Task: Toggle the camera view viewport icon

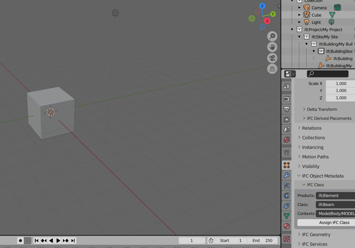Action: (x=272, y=58)
